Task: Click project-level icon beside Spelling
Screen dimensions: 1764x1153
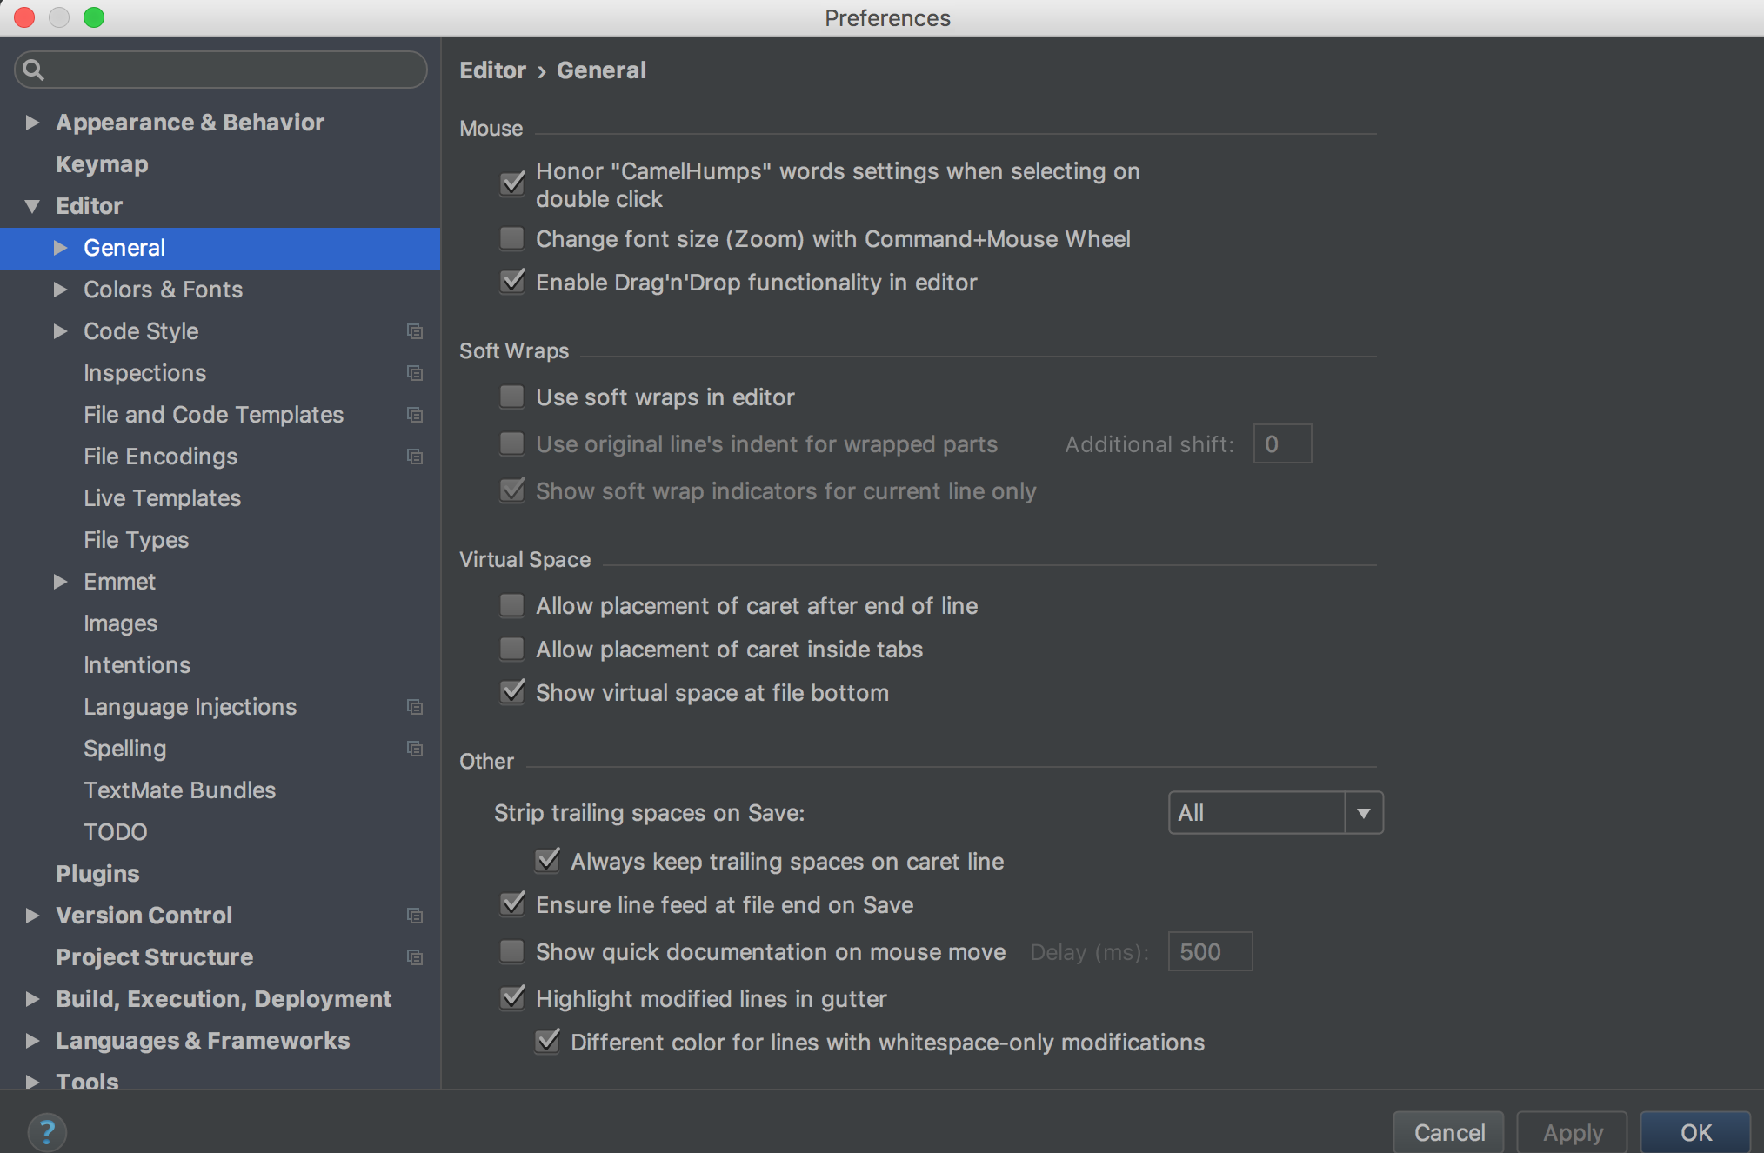Action: click(x=415, y=749)
